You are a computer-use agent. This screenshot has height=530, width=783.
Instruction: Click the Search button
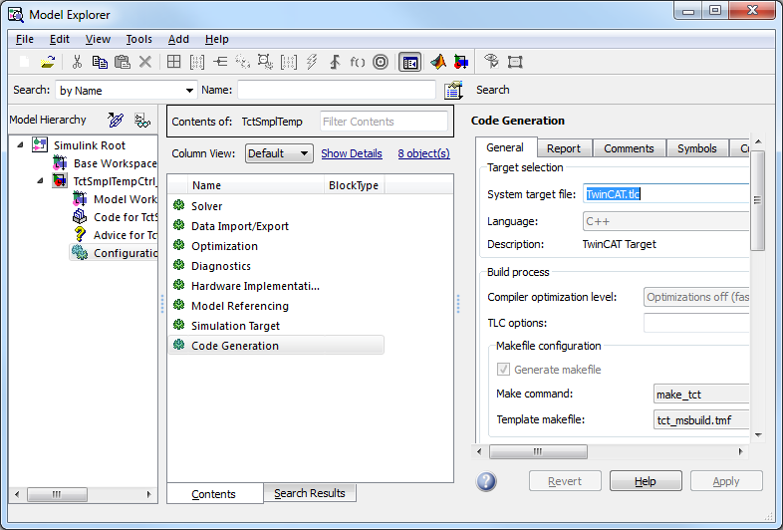pyautogui.click(x=493, y=90)
